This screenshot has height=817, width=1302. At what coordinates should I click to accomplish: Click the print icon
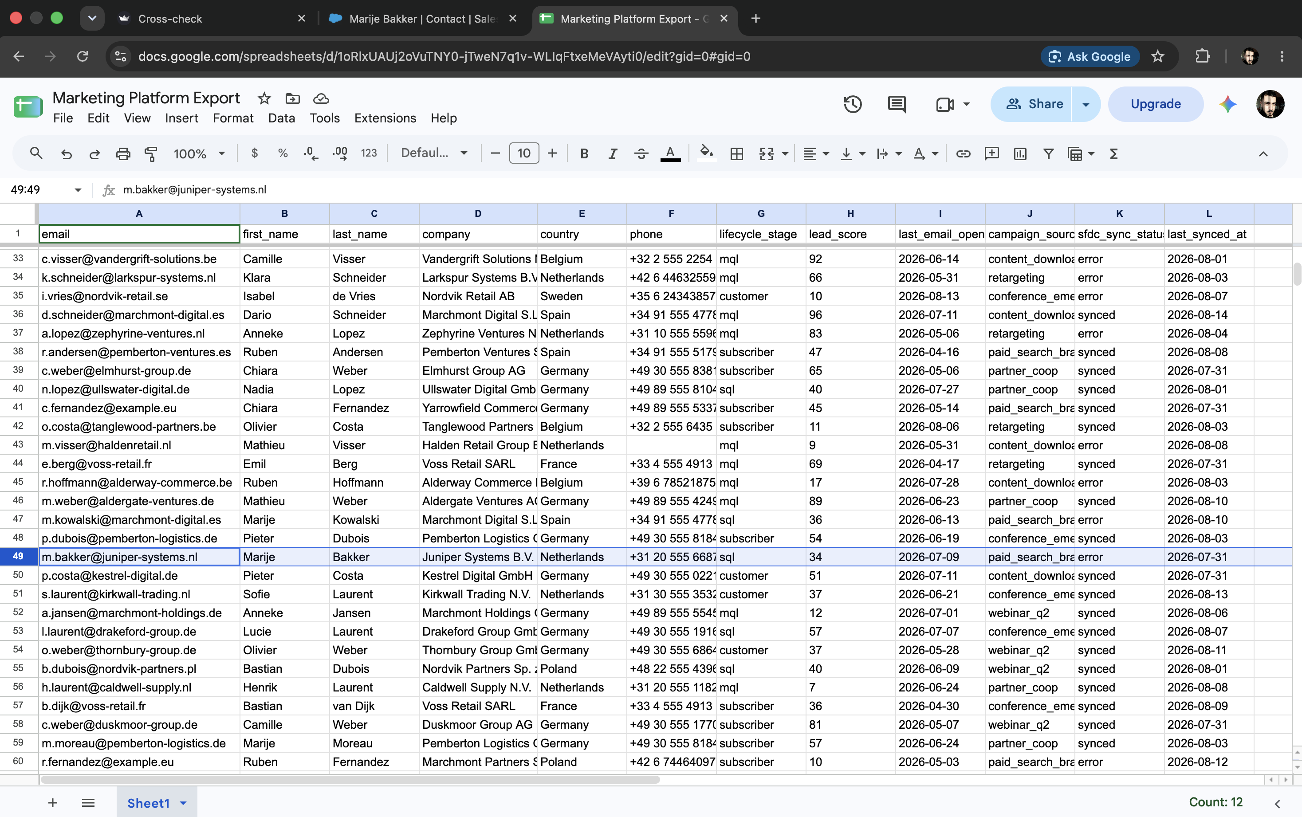click(x=123, y=153)
